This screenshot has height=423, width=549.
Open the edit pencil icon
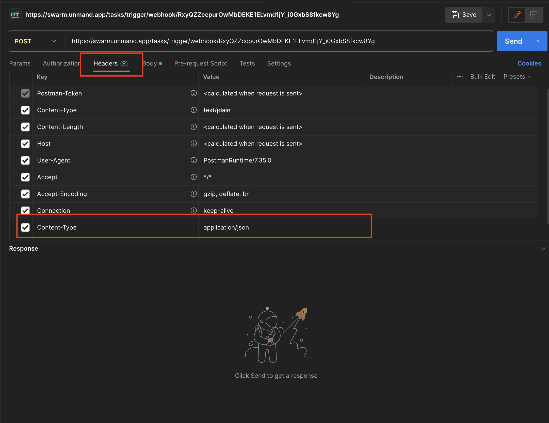click(x=516, y=14)
